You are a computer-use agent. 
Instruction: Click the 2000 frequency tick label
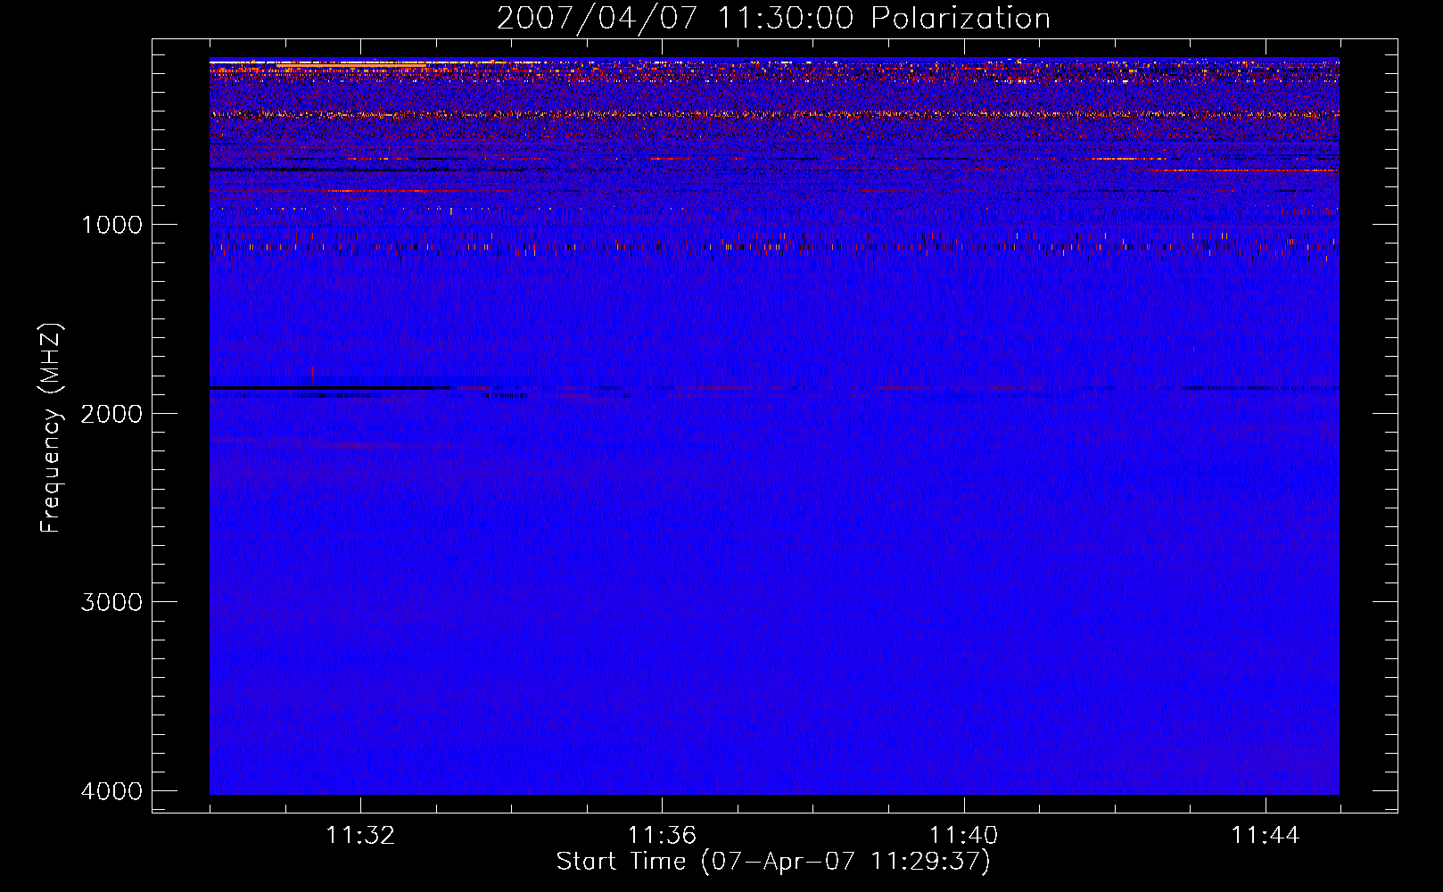[111, 413]
